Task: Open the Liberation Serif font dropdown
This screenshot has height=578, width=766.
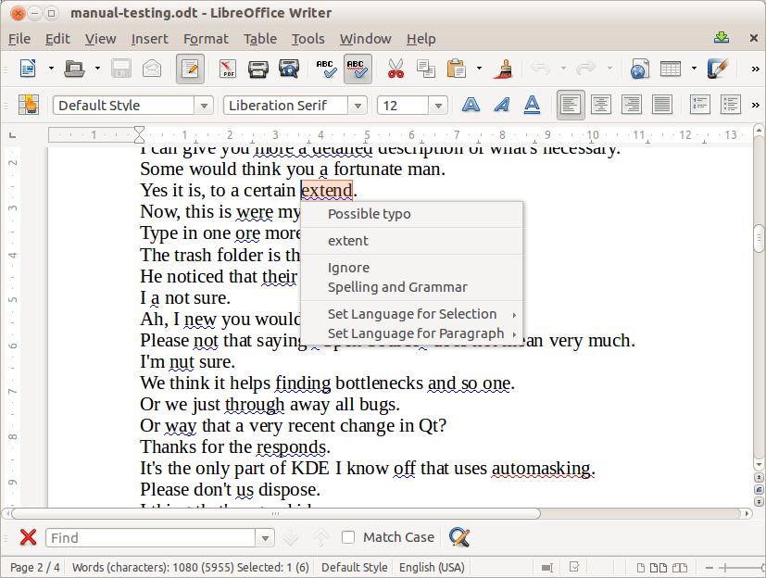Action: click(x=358, y=106)
